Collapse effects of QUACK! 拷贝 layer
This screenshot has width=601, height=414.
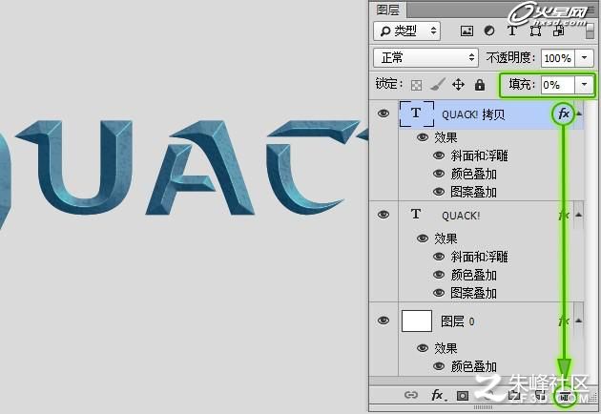click(x=579, y=114)
